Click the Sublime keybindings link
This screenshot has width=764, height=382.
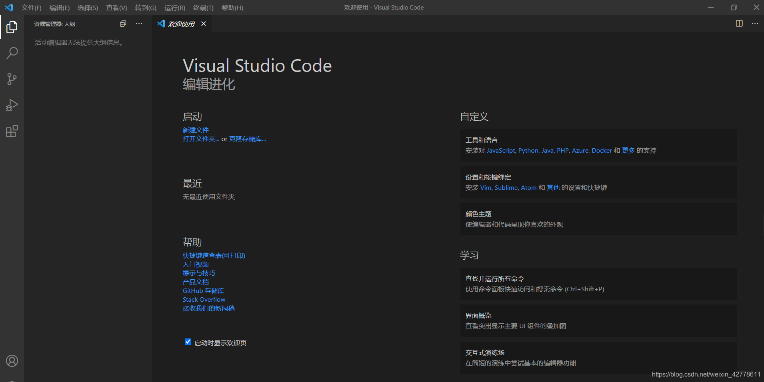(x=506, y=187)
